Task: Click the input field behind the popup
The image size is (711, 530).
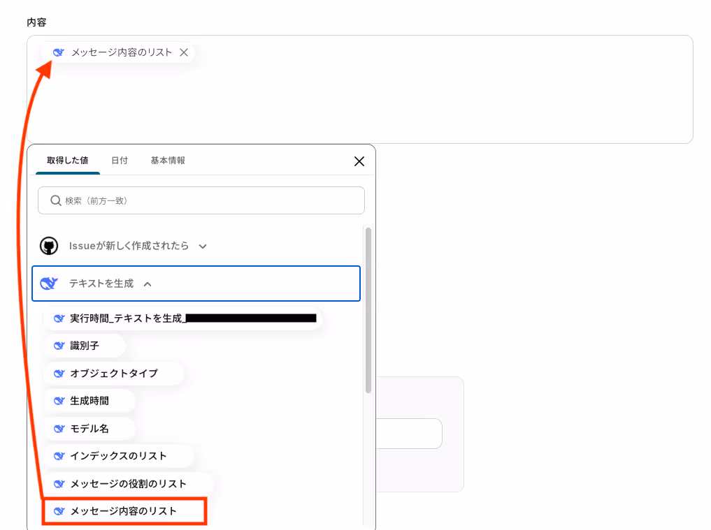Action: tap(409, 434)
